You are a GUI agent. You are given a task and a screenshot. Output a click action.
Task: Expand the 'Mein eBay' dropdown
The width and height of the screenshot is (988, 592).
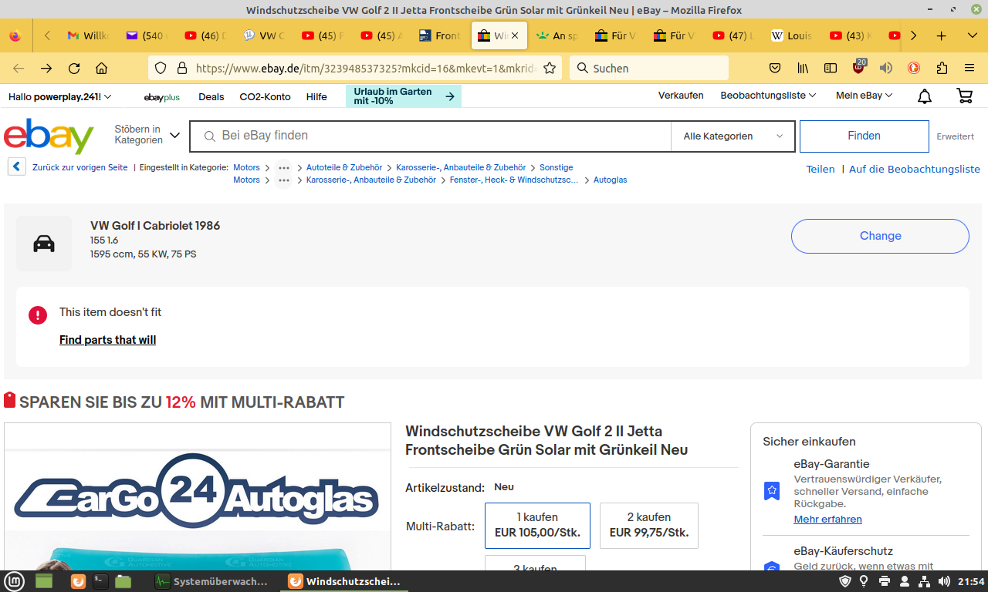[864, 96]
